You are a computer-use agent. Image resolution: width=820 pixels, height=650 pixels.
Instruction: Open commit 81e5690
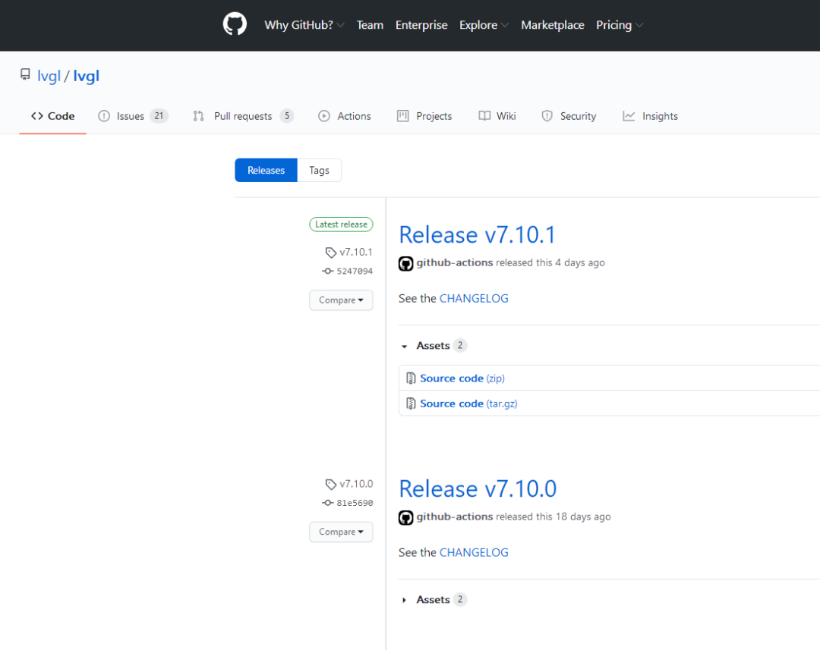coord(355,503)
